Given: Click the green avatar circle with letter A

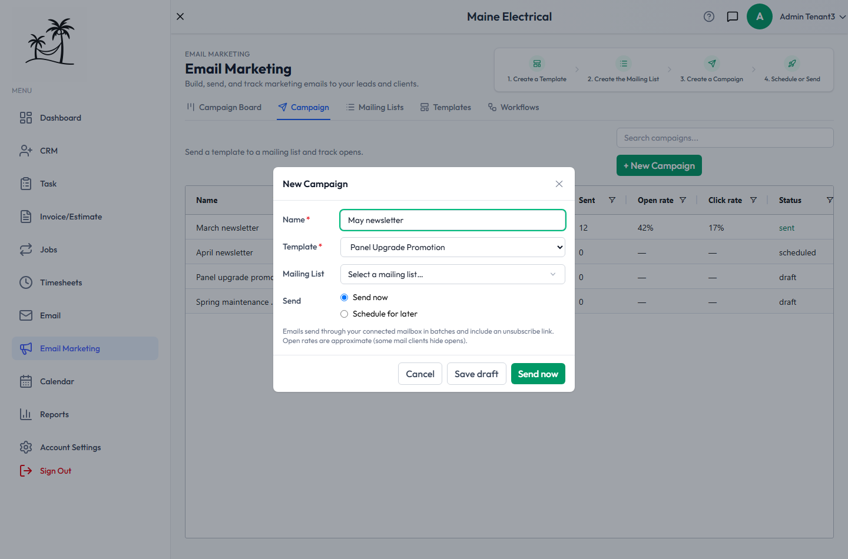Looking at the screenshot, I should [760, 16].
